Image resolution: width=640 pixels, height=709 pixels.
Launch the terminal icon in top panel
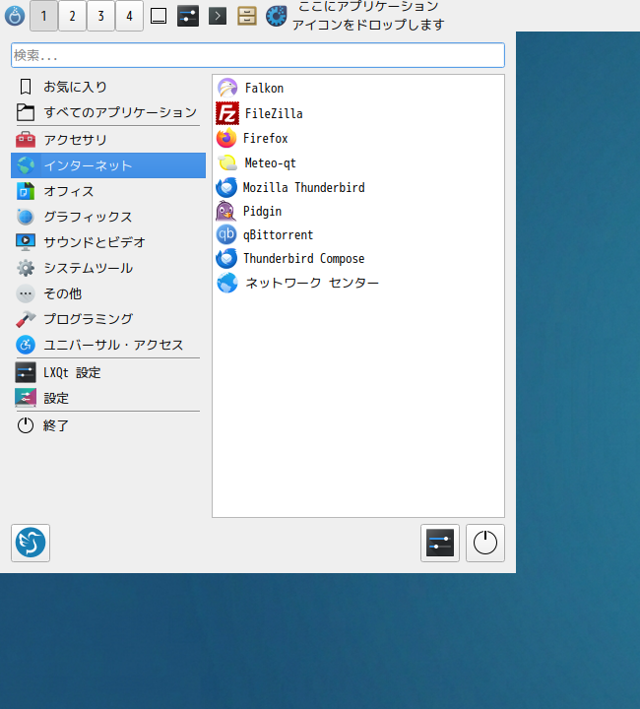pos(218,17)
